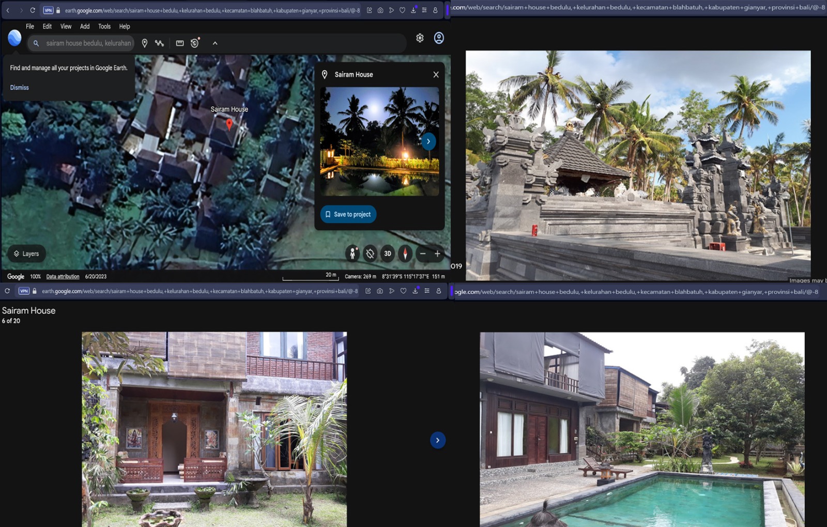The image size is (827, 527).
Task: Click the red compass north button
Action: [x=405, y=253]
